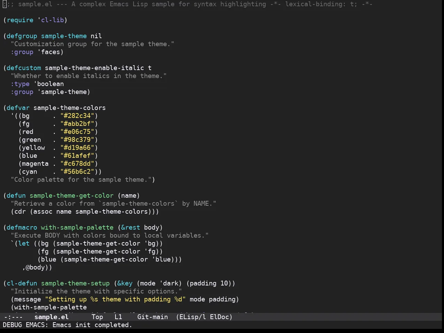
Task: Click the "#282c34" color string
Action: pyautogui.click(x=77, y=116)
